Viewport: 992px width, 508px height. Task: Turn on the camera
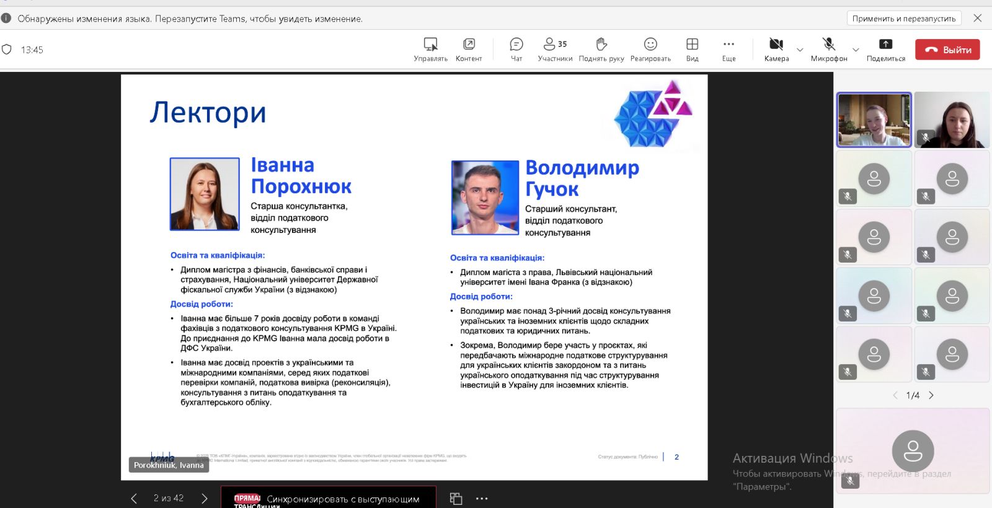pyautogui.click(x=776, y=49)
